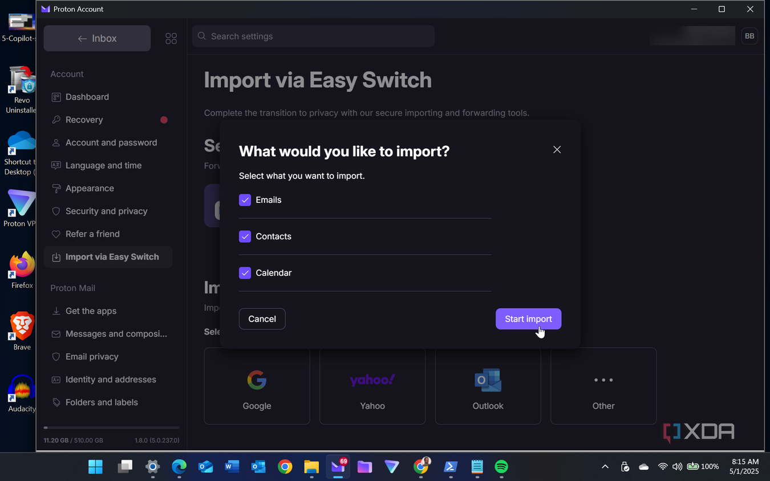Show hidden system tray icons
This screenshot has width=770, height=481.
(x=605, y=467)
